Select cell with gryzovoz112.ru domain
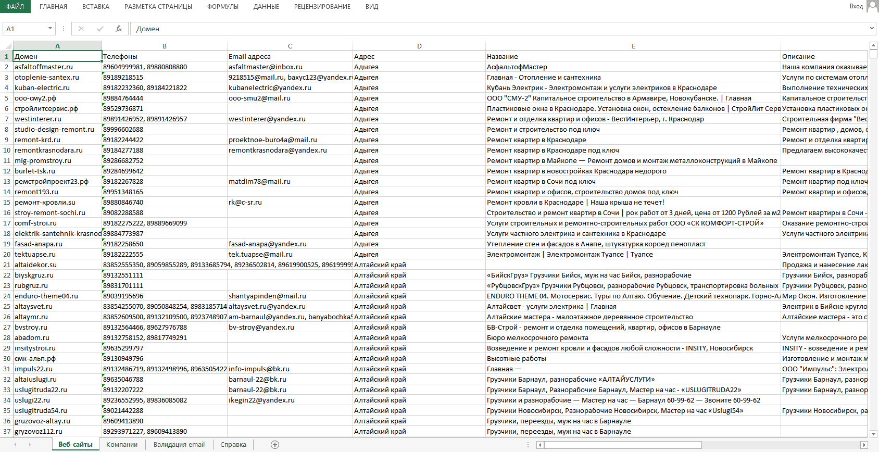This screenshot has width=879, height=452. click(x=57, y=431)
